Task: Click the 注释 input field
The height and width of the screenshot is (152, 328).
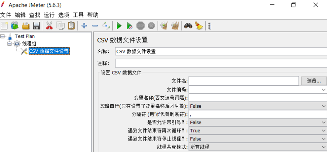Action: point(221,63)
